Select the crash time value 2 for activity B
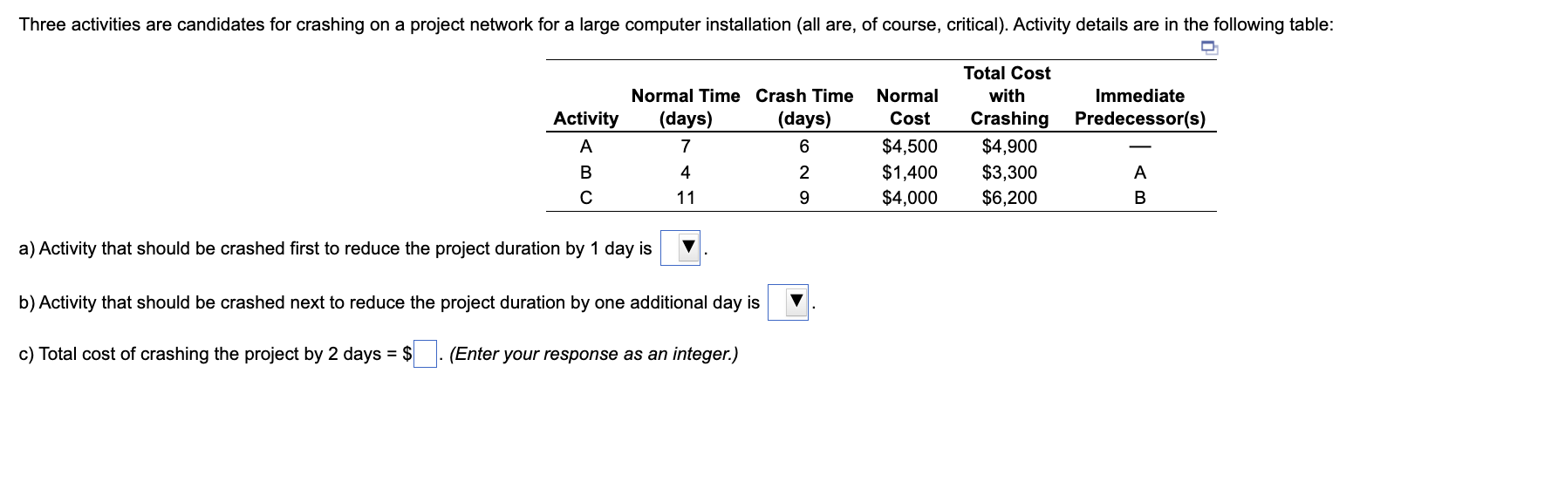 click(803, 172)
